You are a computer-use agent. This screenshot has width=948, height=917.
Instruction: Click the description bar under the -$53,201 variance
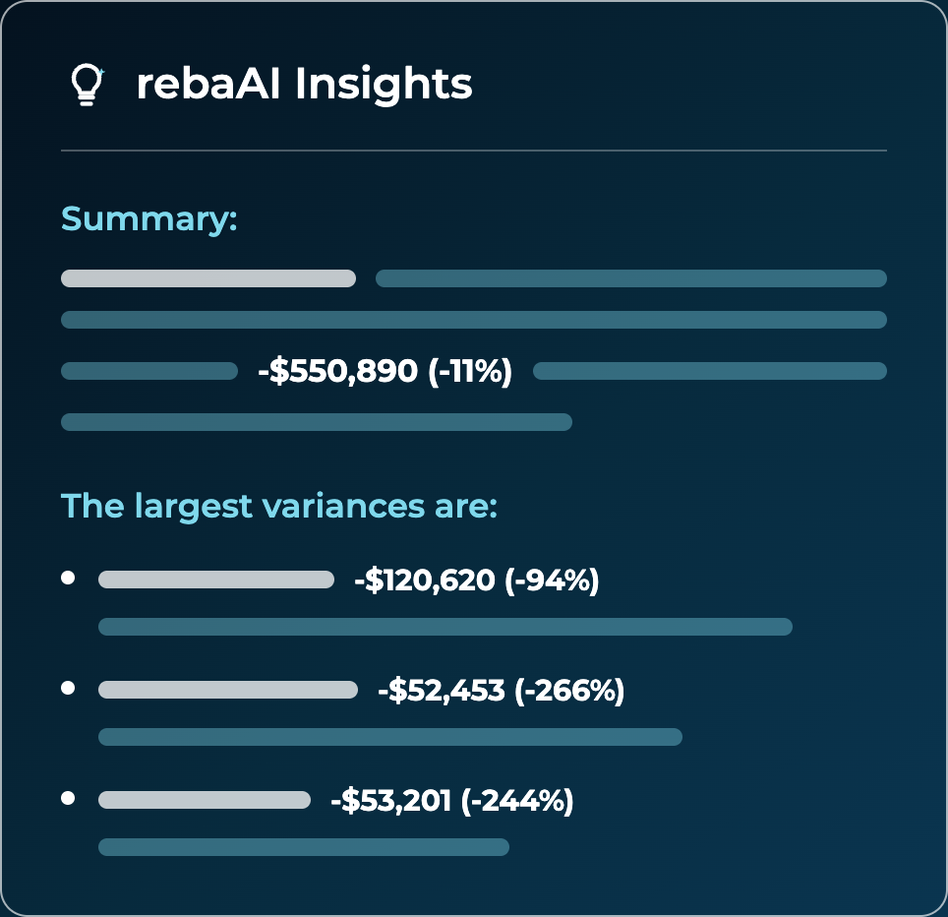(x=304, y=847)
